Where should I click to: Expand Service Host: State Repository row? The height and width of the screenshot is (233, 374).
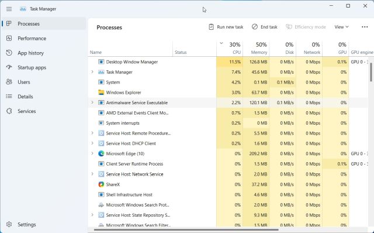(x=92, y=215)
